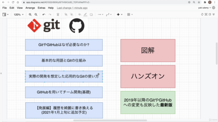Toggle shadow on selected shape
218x122 pixels.
point(91,15)
